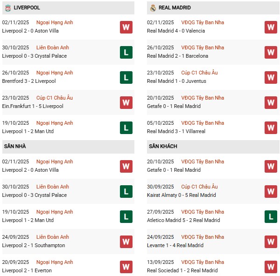Click L badge for Brentford 3-2 Liverpool
The width and height of the screenshot is (280, 276).
click(126, 77)
